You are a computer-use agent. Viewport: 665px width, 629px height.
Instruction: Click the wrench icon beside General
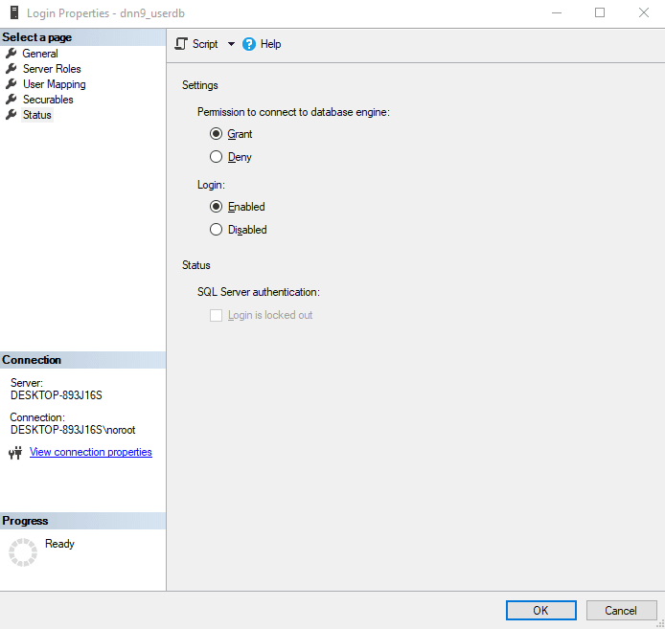click(11, 54)
